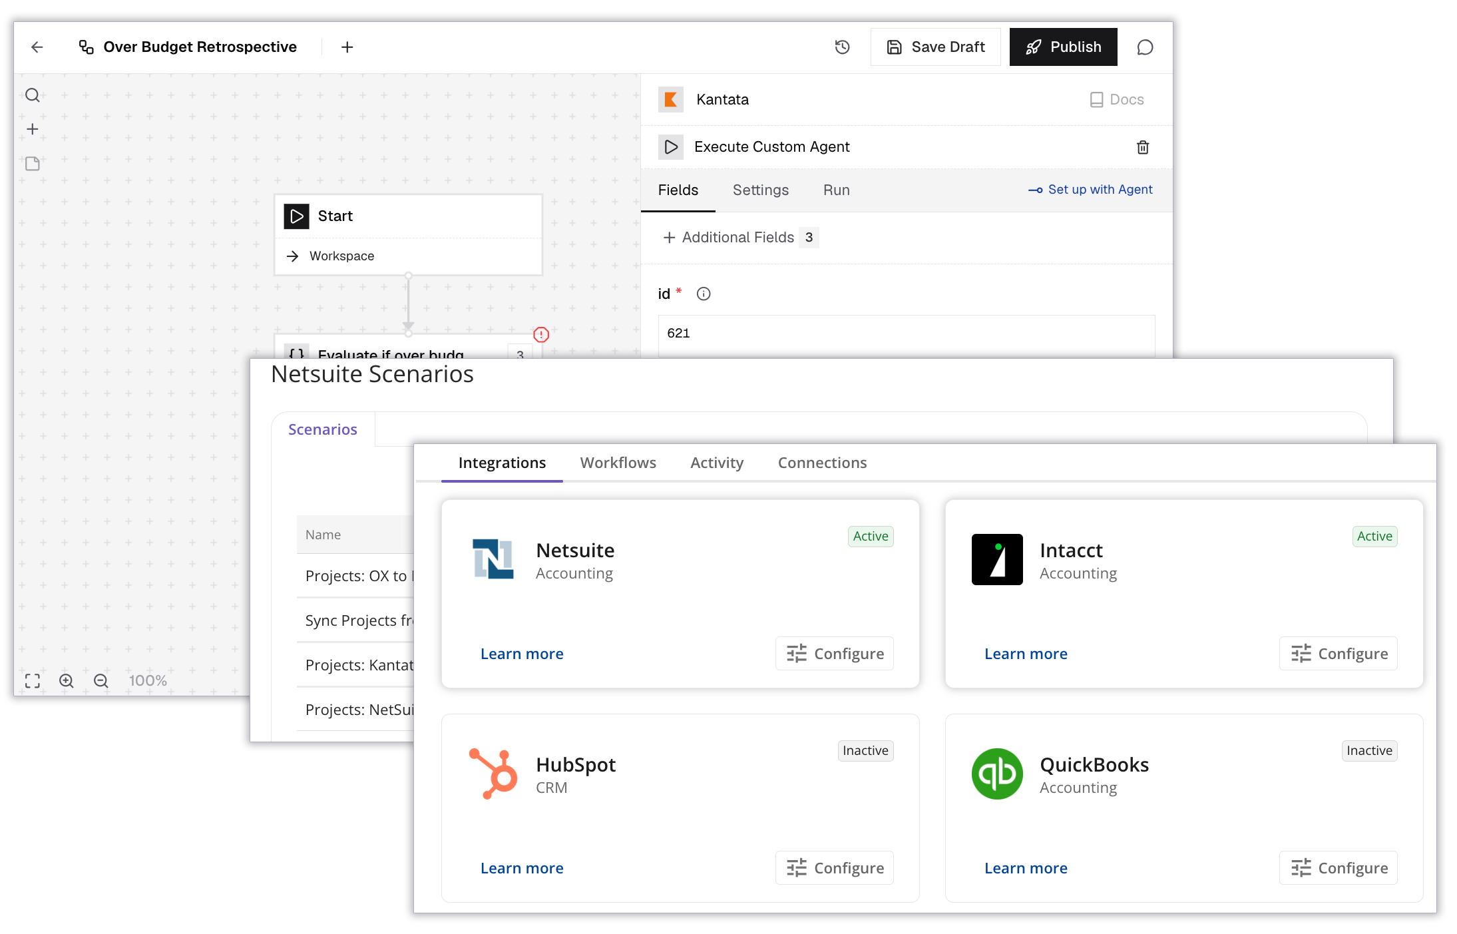This screenshot has width=1457, height=934.
Task: Publish the workflow
Action: (1063, 47)
